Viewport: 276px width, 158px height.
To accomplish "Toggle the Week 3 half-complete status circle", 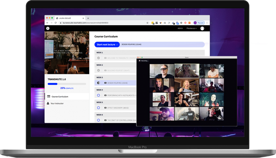I will [98, 83].
